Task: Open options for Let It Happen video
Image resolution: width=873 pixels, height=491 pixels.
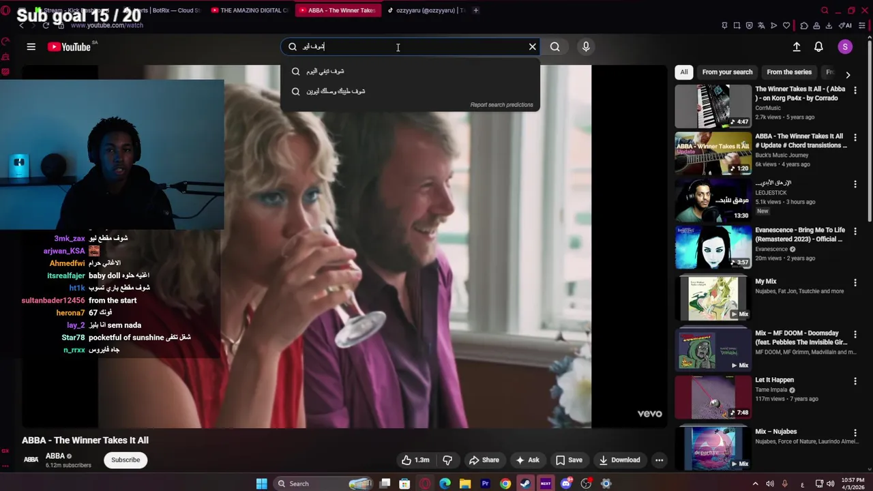Action: pos(855,381)
